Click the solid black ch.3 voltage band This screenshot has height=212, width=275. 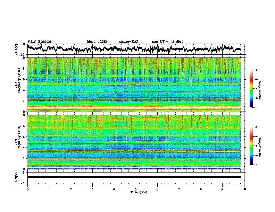tap(134, 177)
